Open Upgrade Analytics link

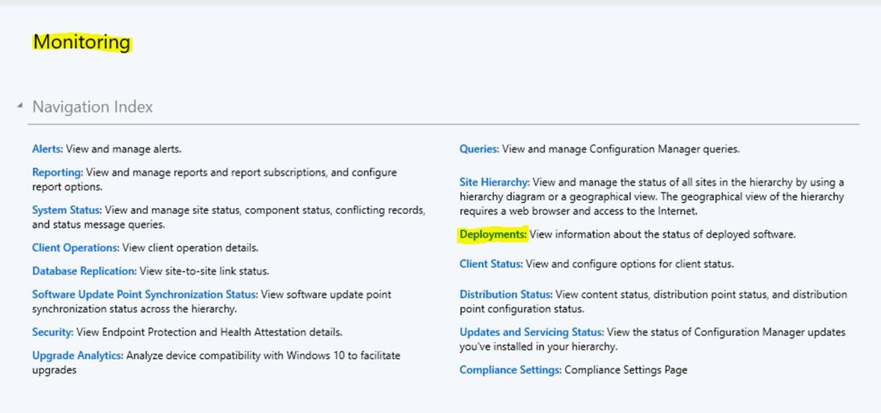(77, 355)
